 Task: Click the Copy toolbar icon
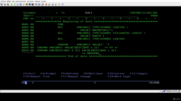click(5, 4)
